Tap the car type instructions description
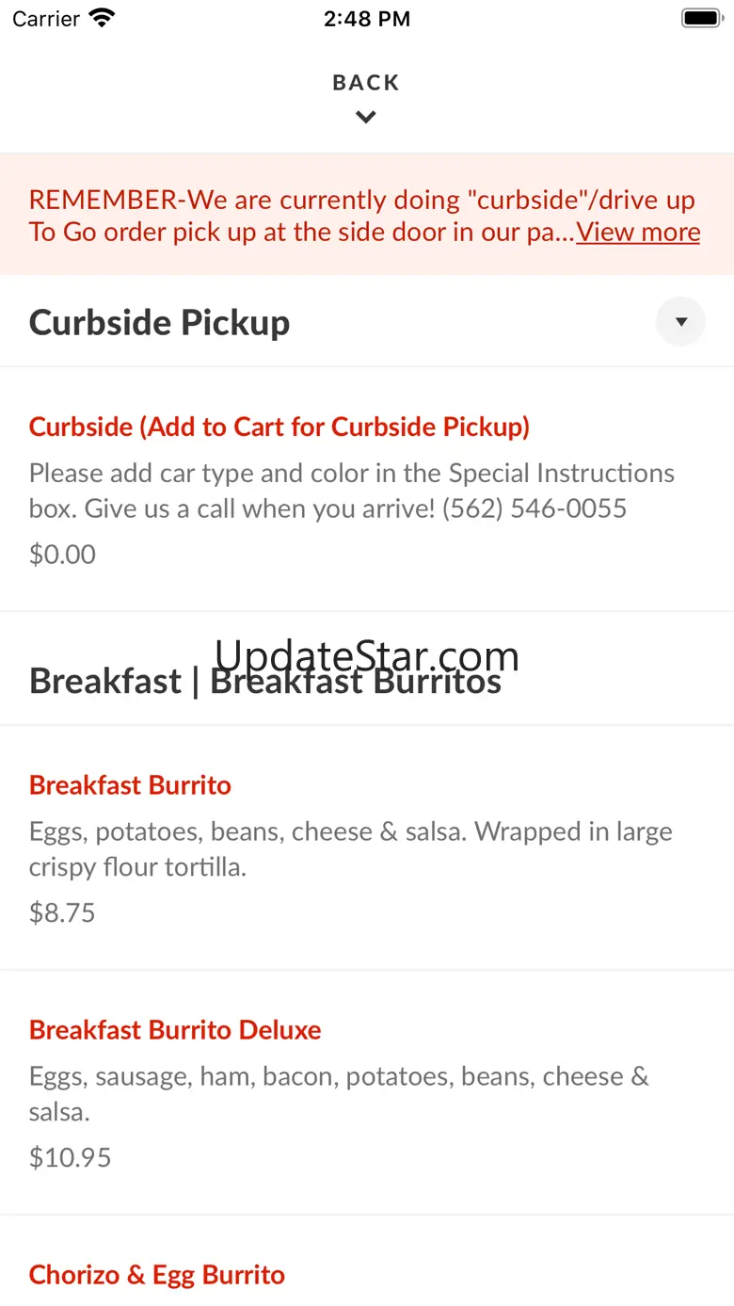 point(351,491)
